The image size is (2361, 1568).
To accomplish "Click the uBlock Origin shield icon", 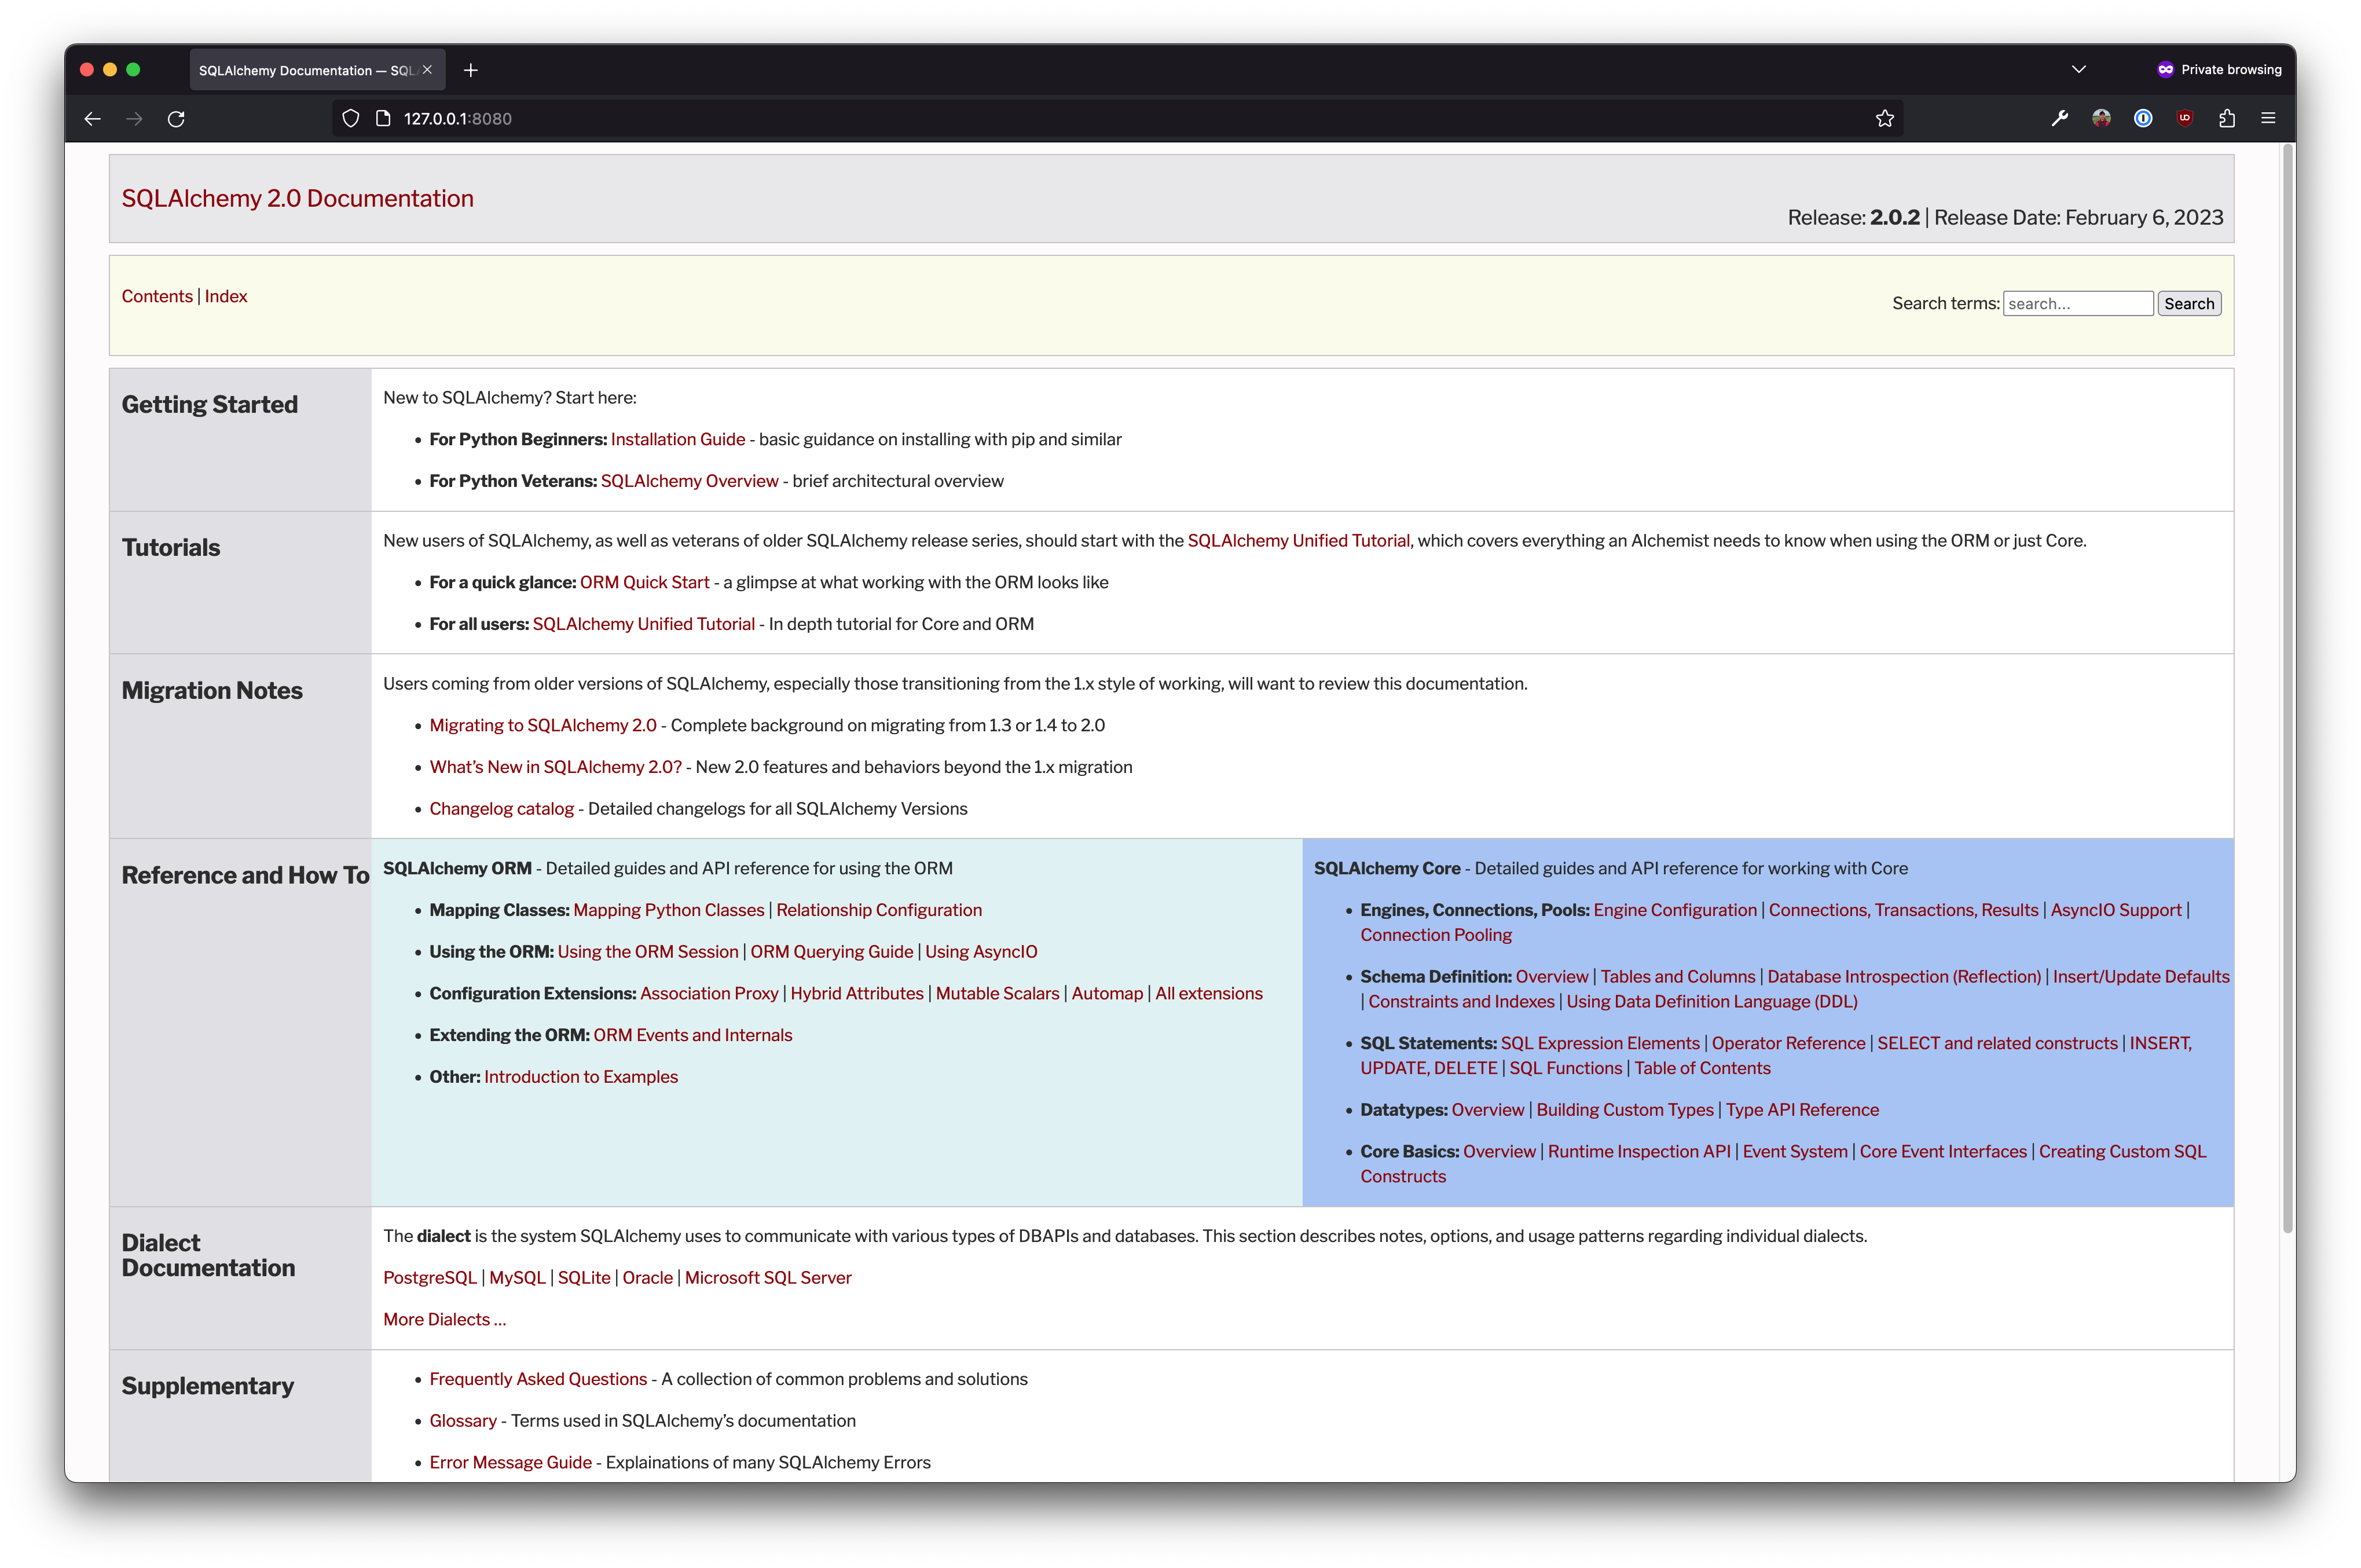I will coord(2184,119).
